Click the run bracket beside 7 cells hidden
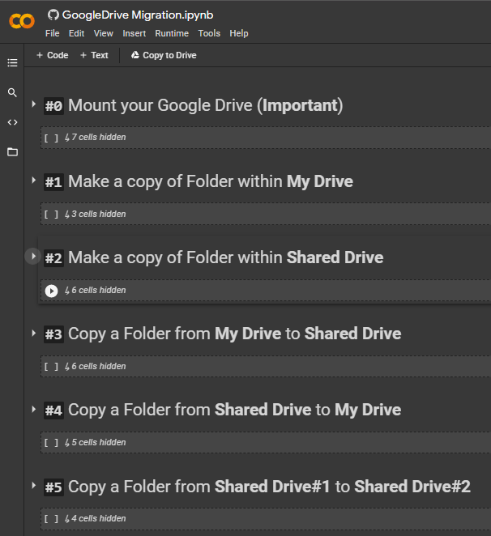 pyautogui.click(x=51, y=138)
